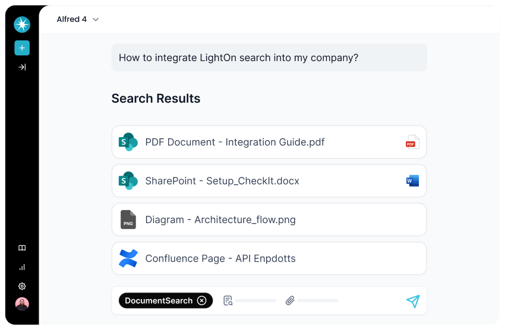Click the PDF file icon
The width and height of the screenshot is (505, 330).
412,142
